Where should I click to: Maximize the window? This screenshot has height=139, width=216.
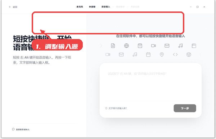click(x=198, y=7)
